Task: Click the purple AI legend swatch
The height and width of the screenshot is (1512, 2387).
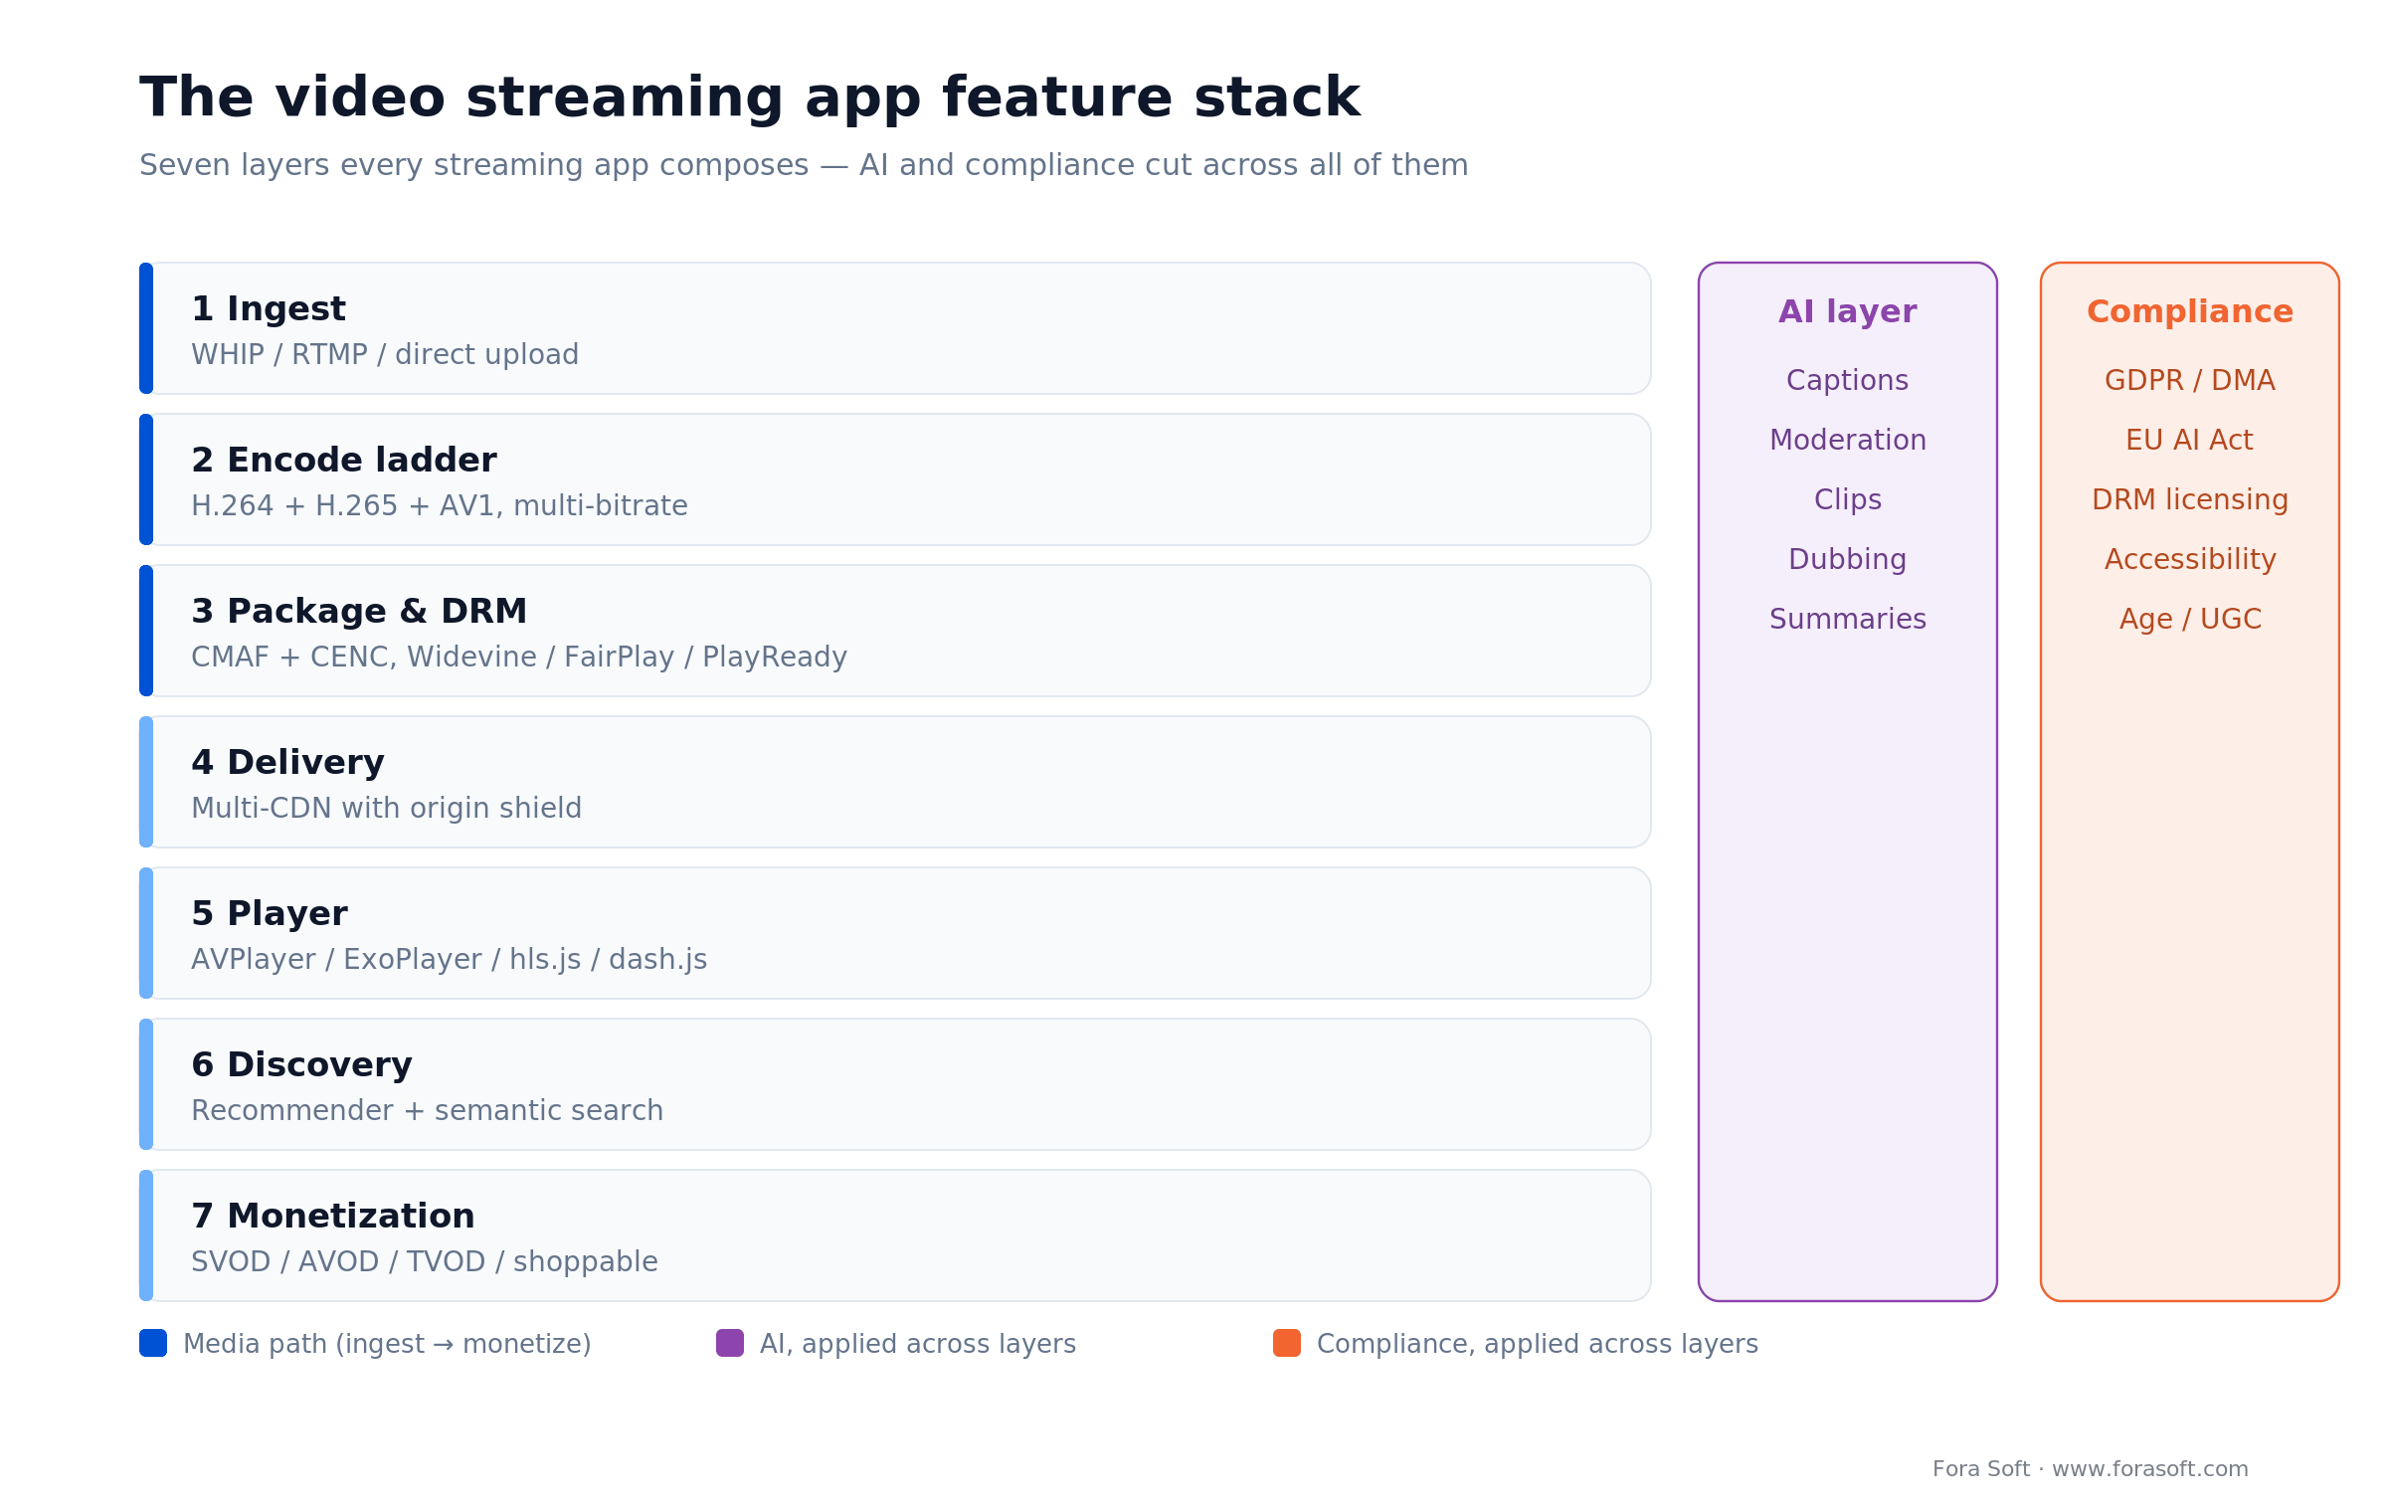Action: (x=730, y=1343)
